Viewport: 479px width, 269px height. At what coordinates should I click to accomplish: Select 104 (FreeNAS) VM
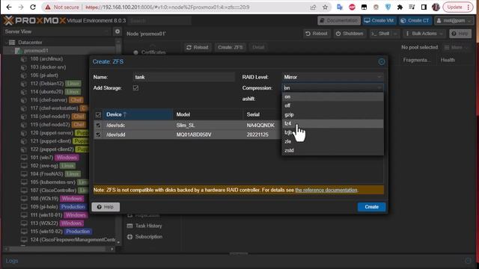tap(46, 174)
